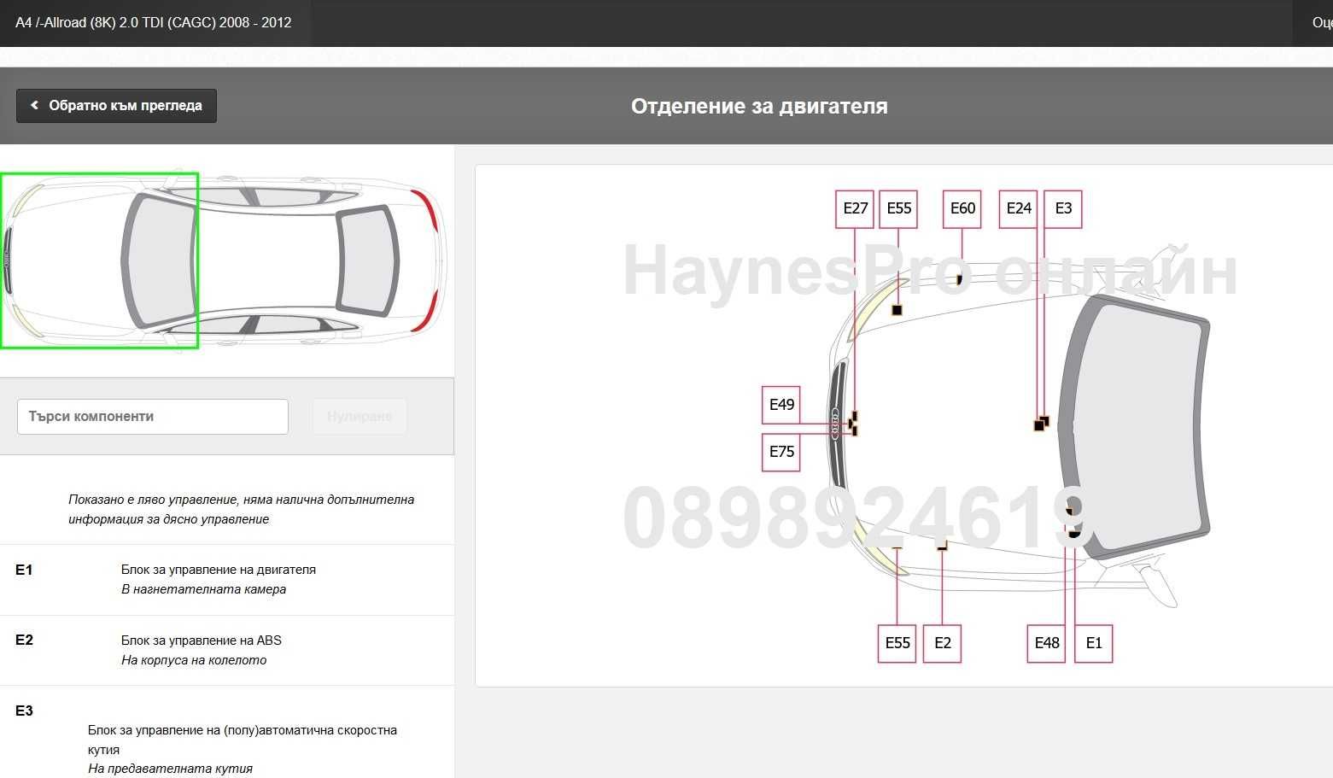Click the back arrow chevron icon
The height and width of the screenshot is (778, 1333).
coord(34,106)
